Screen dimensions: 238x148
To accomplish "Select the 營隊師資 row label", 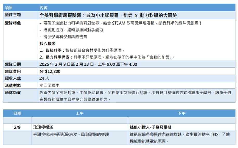I will [x=13, y=92].
